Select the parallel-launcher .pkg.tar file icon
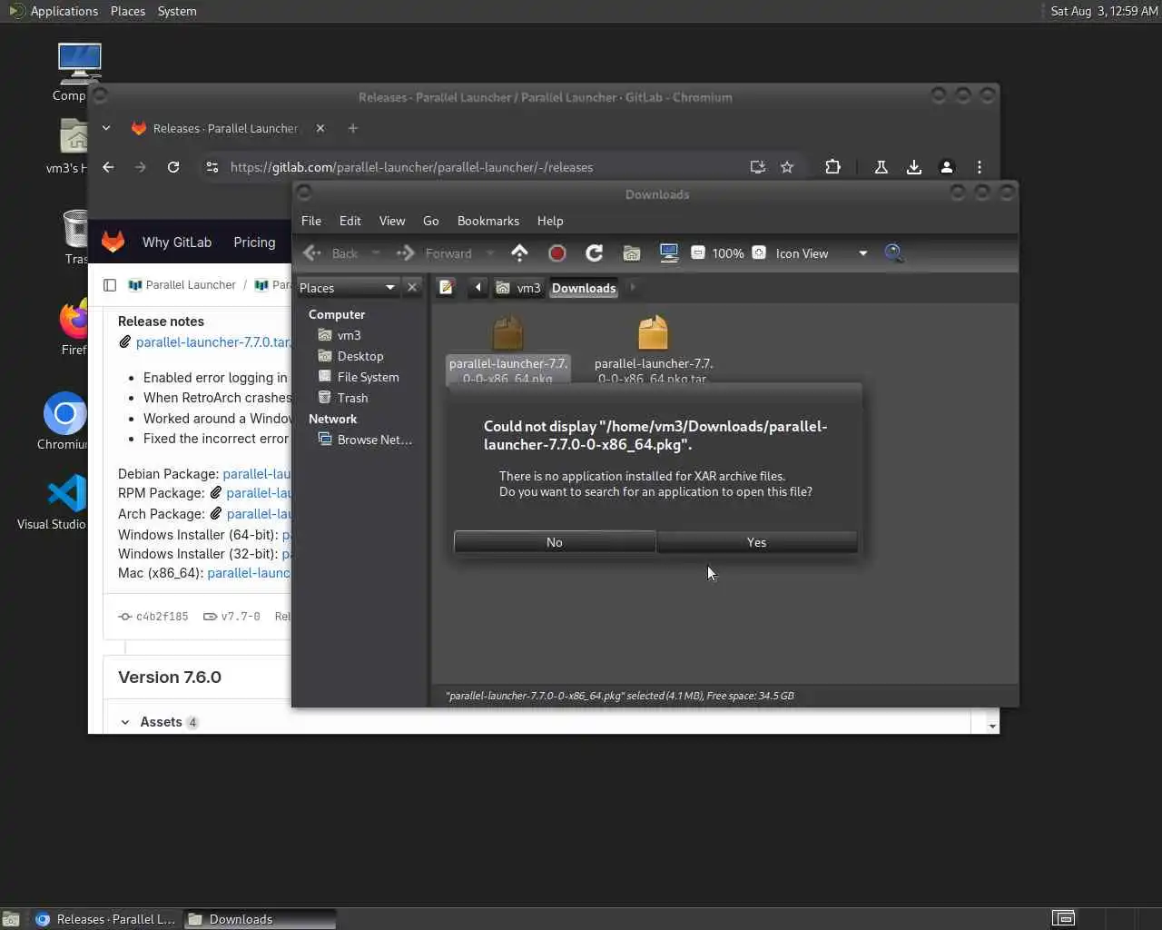 tap(653, 333)
